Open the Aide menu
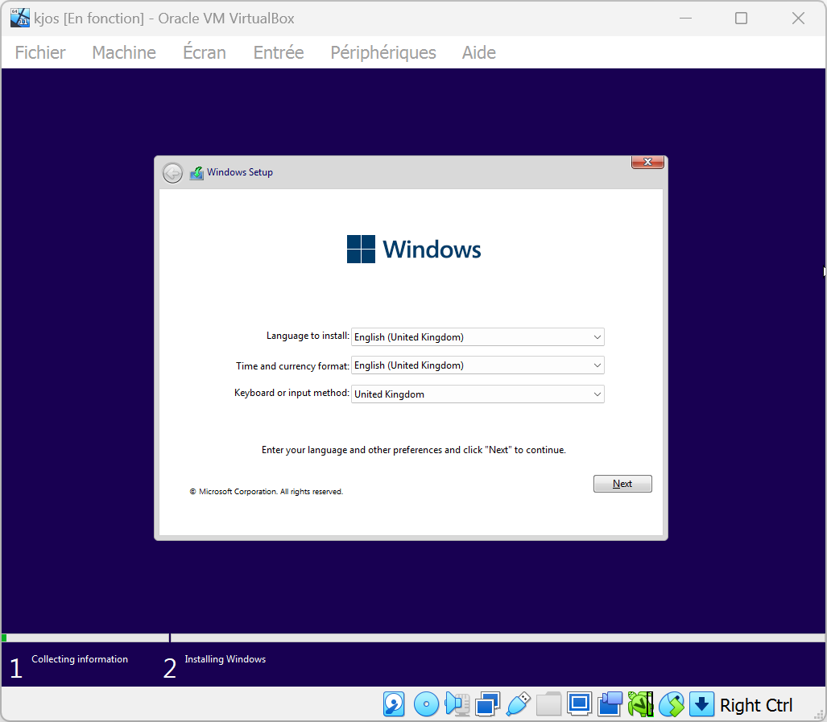Screen dimensions: 827x722 479,52
